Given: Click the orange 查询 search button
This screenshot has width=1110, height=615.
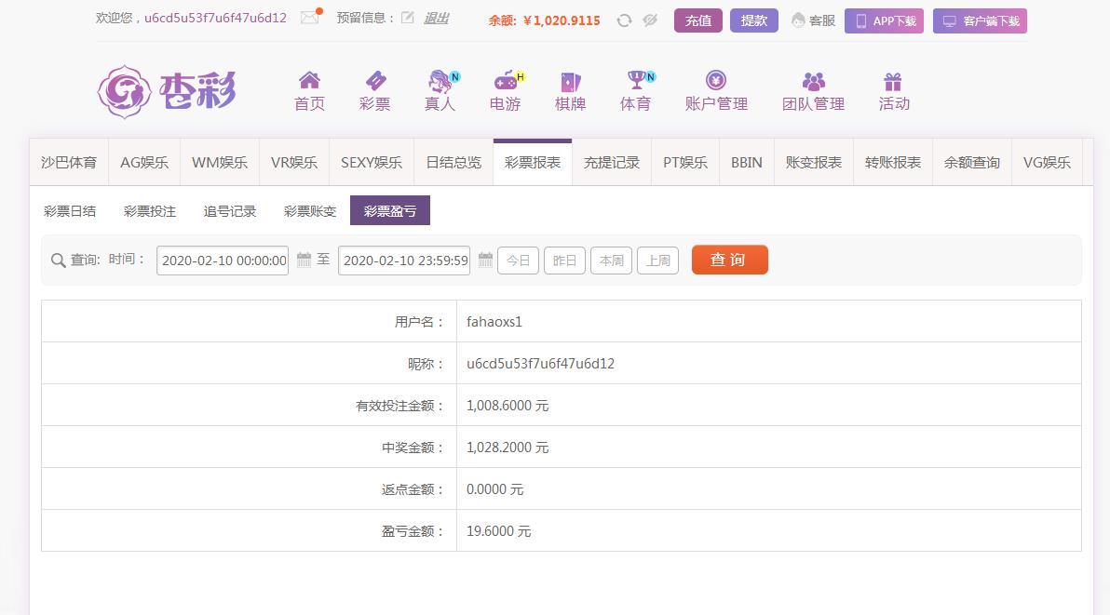Looking at the screenshot, I should pyautogui.click(x=729, y=260).
